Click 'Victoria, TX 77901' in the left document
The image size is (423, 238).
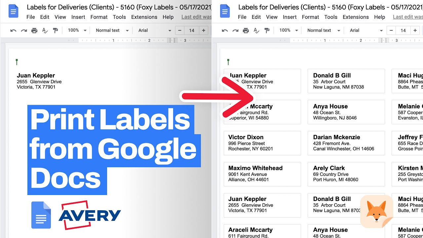point(36,87)
